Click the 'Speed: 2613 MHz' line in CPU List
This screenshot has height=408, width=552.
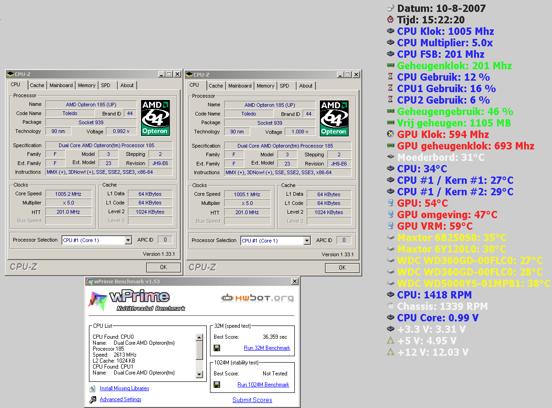pos(115,355)
